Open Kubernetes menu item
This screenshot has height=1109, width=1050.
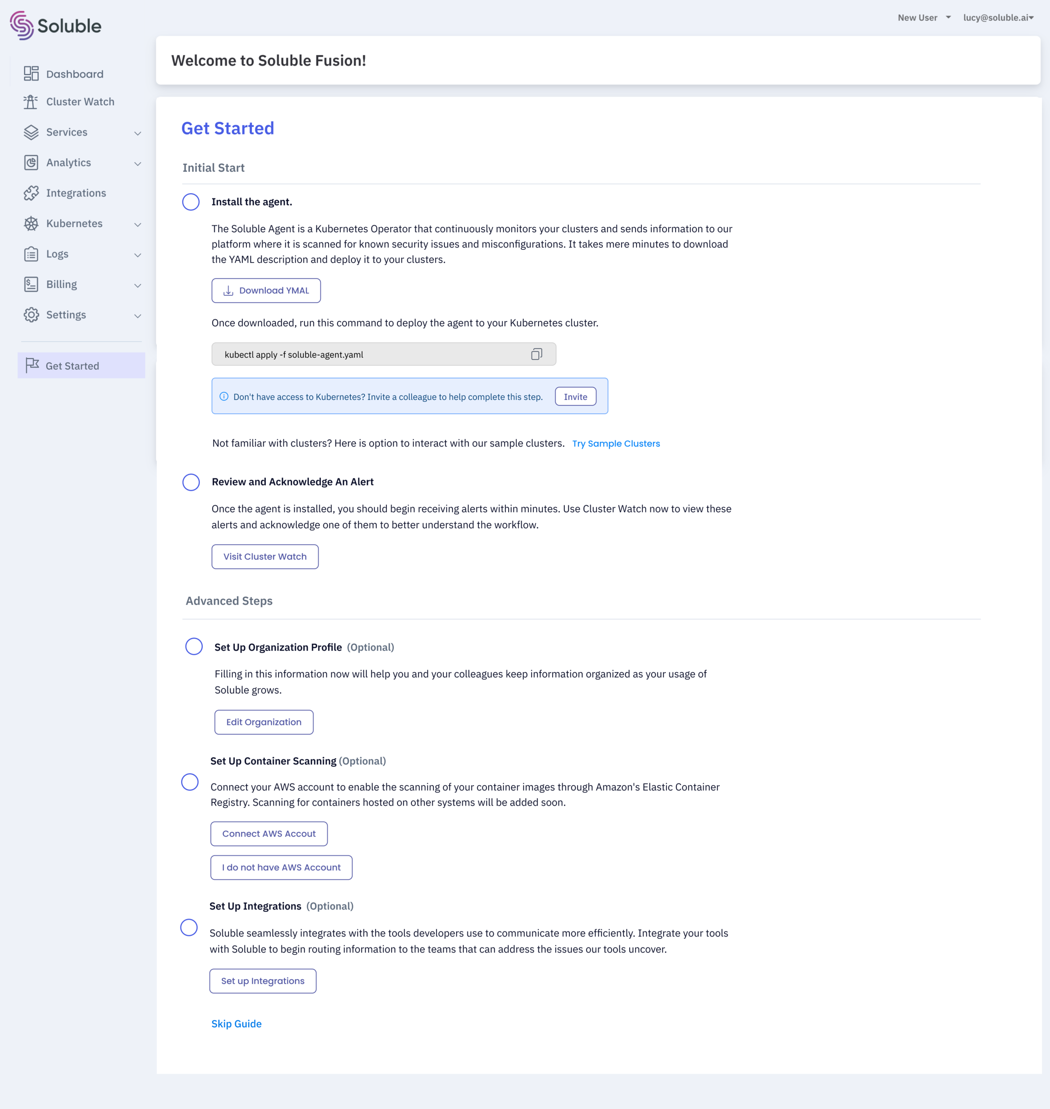74,224
